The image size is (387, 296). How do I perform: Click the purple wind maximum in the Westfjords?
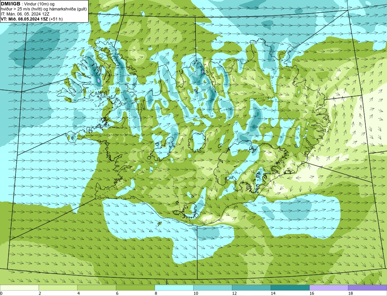point(99,81)
